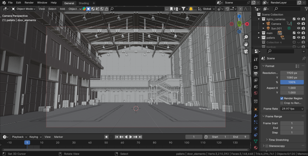
Task: Pin the Scene properties context
Action: pos(304,58)
